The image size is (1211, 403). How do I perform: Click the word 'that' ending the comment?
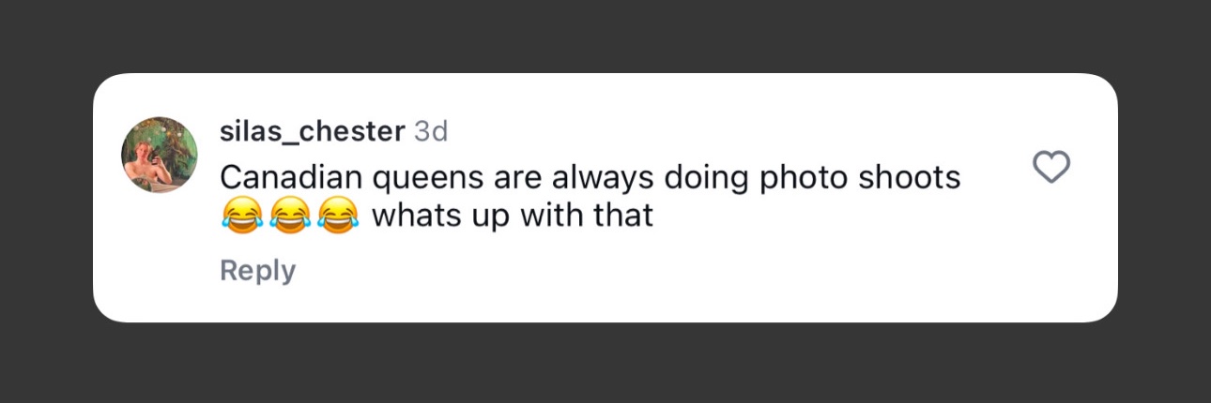(623, 217)
